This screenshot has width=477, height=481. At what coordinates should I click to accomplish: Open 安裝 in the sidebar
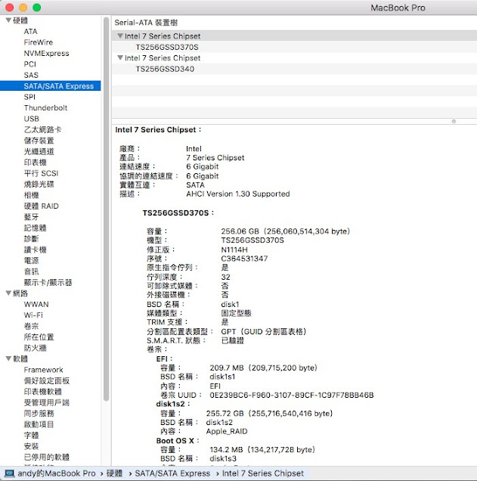point(32,446)
